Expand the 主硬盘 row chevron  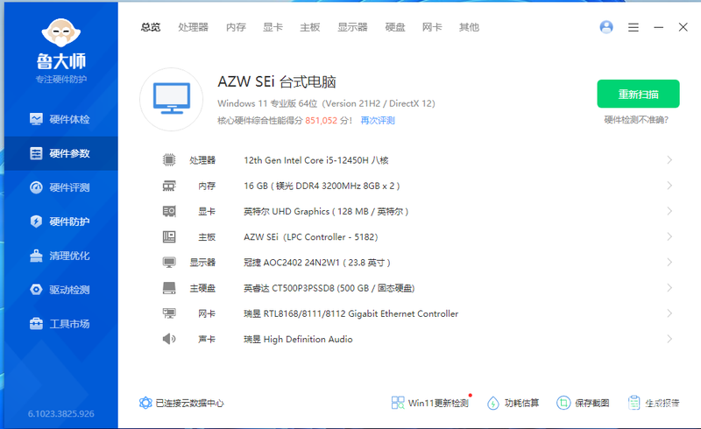669,288
